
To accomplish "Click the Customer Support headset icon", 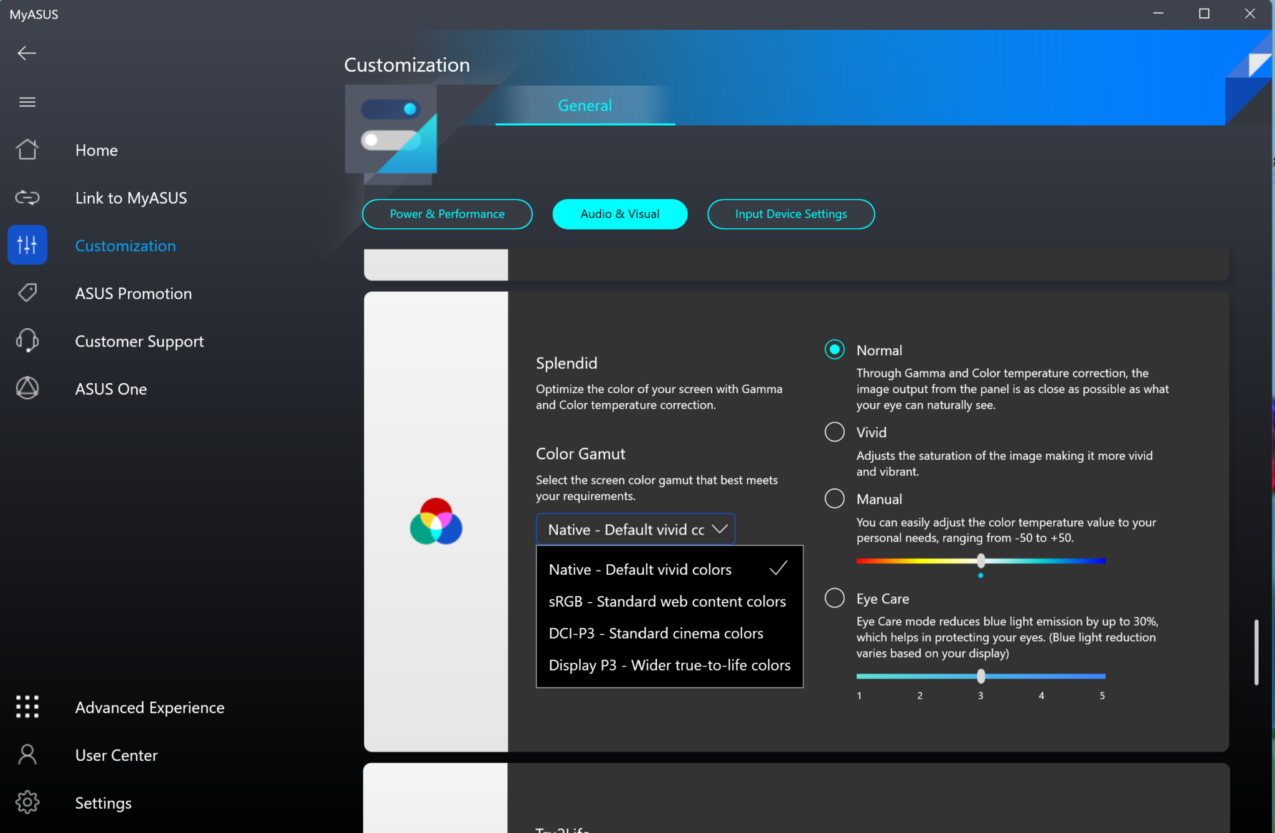I will [27, 341].
